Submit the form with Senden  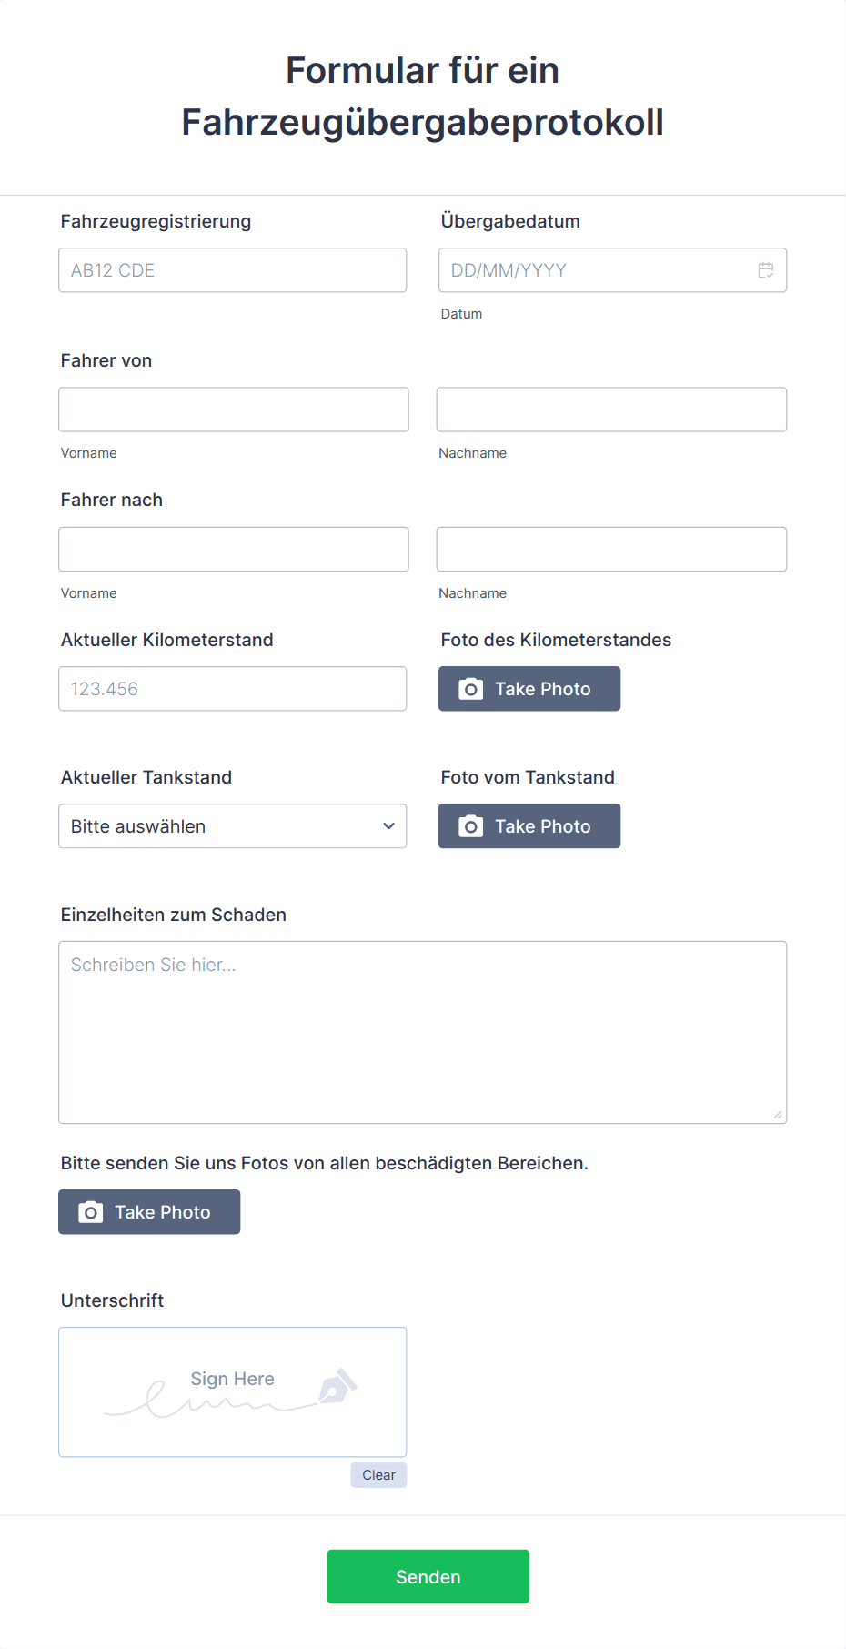pyautogui.click(x=428, y=1577)
